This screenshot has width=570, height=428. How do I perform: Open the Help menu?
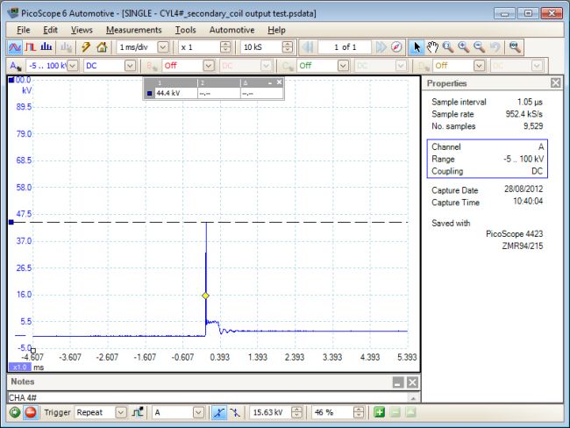[x=276, y=30]
